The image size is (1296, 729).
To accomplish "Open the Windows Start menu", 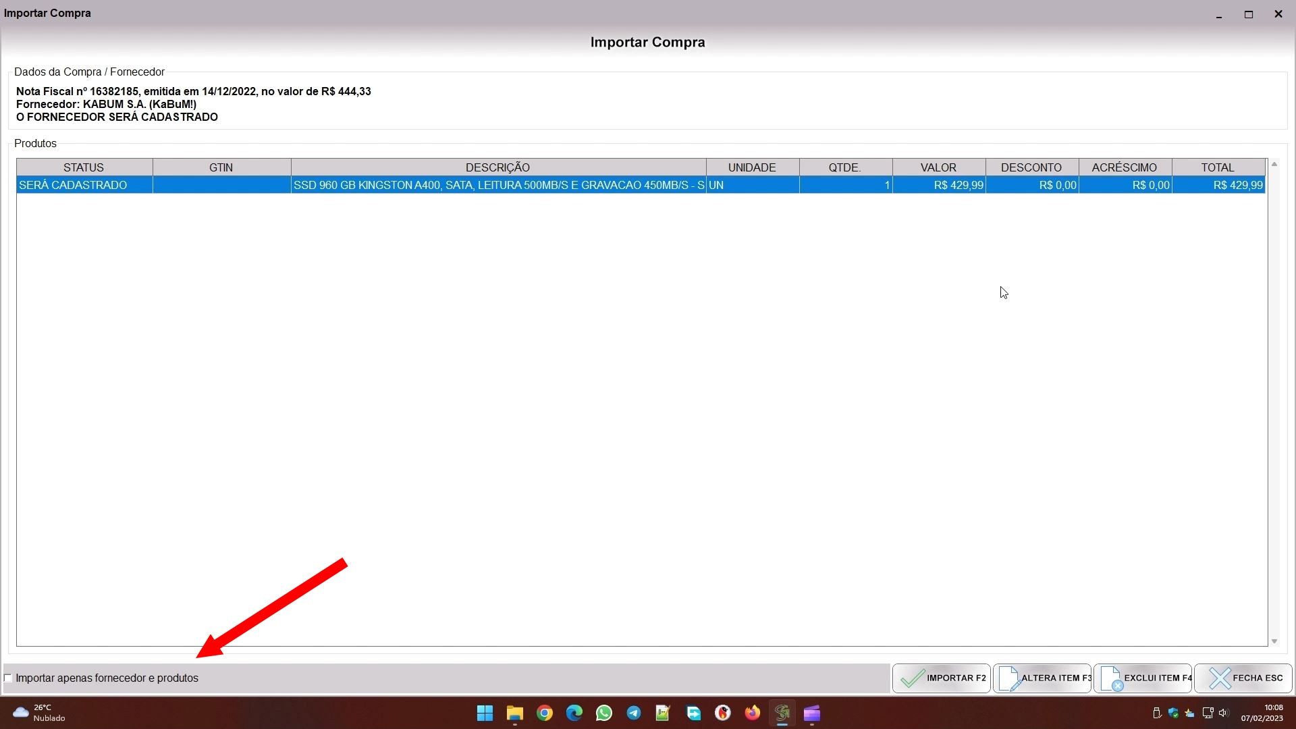I will click(485, 713).
